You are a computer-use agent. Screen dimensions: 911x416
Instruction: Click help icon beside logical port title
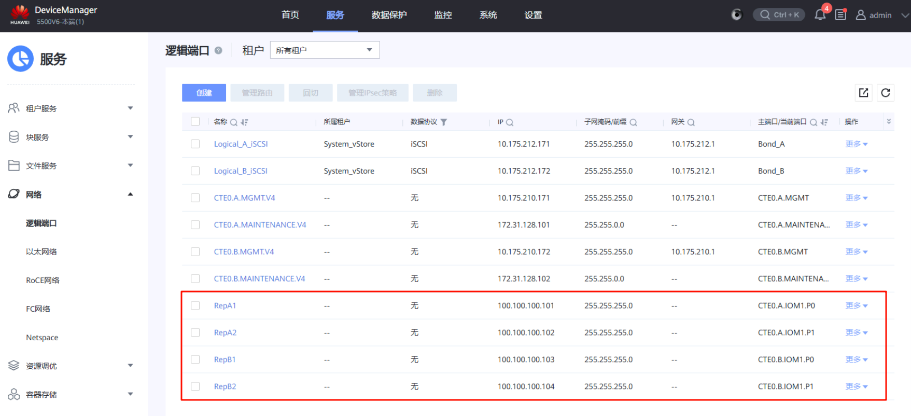click(218, 50)
